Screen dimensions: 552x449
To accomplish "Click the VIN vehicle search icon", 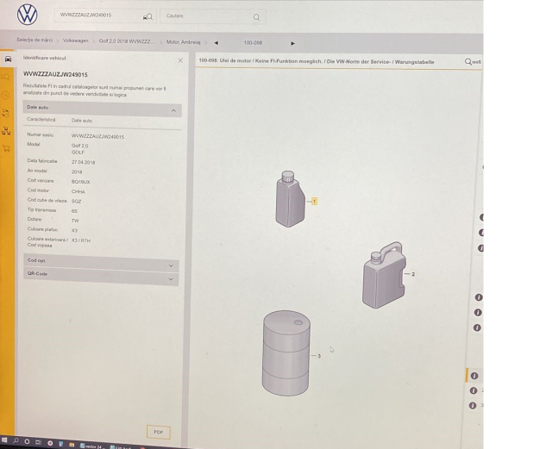I will (x=147, y=16).
